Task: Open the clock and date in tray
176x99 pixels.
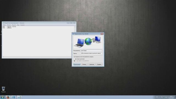Action: click(x=171, y=97)
